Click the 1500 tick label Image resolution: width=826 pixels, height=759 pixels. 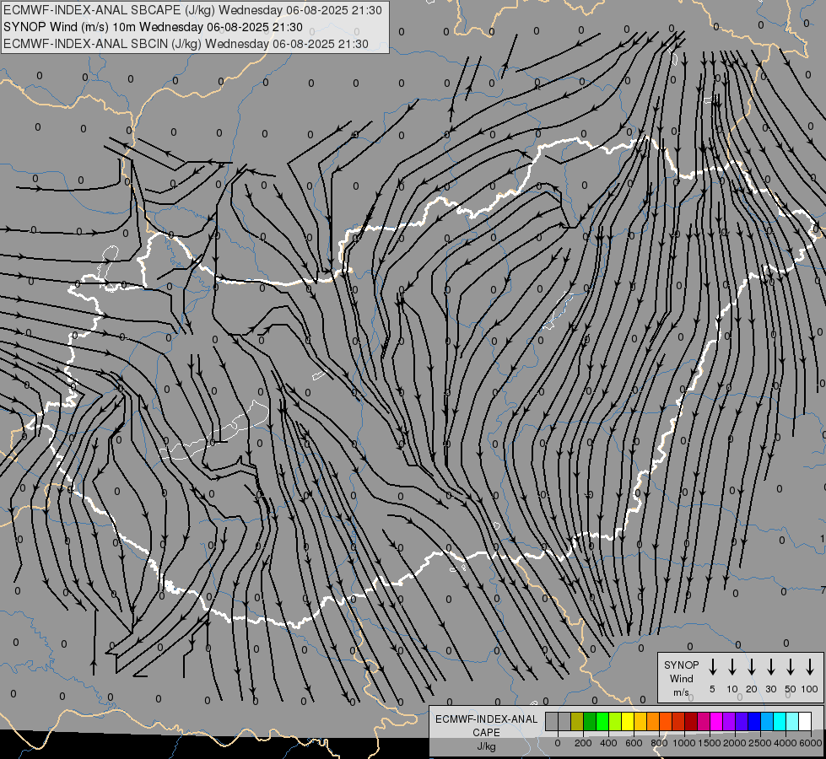coord(710,743)
